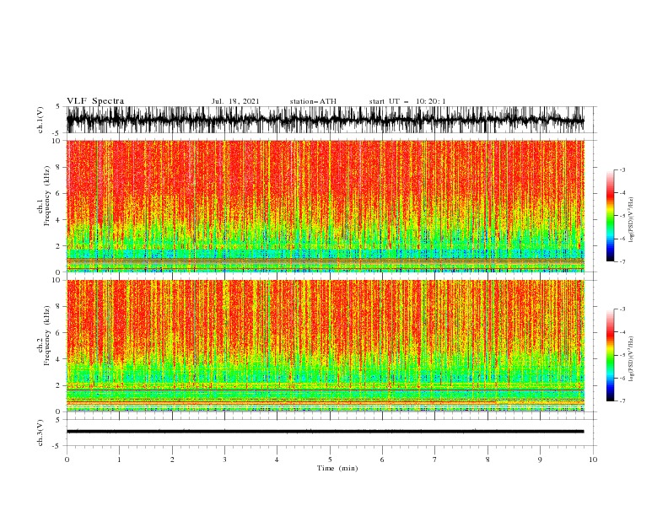Click the 'VLF Spectra' plot title

click(x=95, y=101)
